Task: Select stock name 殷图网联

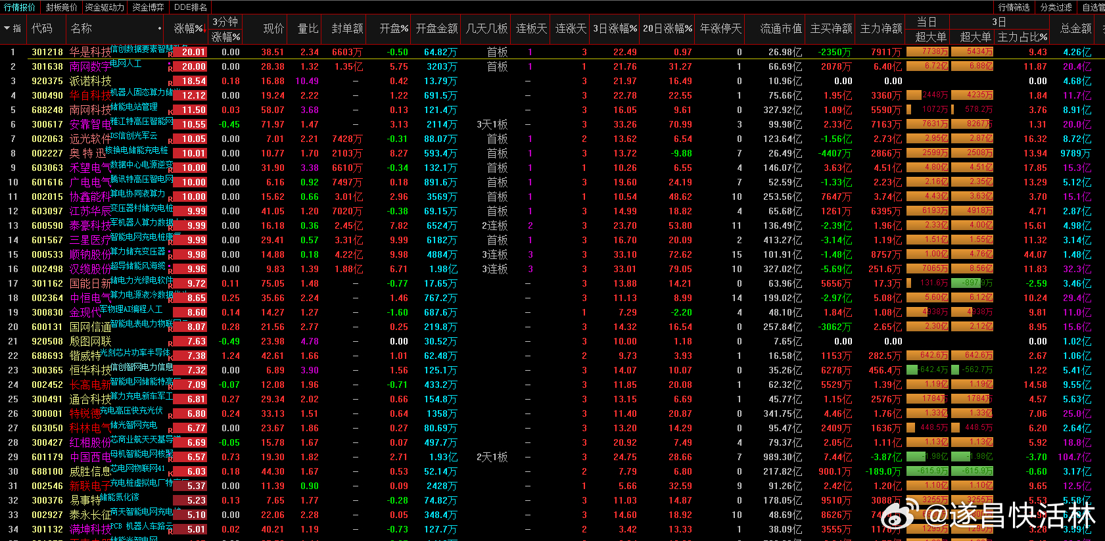Action: click(x=91, y=341)
